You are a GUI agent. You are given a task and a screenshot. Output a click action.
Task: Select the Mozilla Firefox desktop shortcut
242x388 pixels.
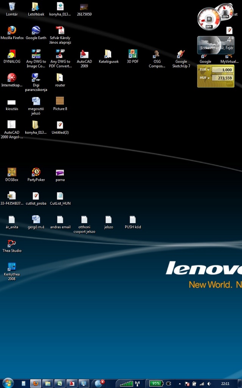(12, 33)
